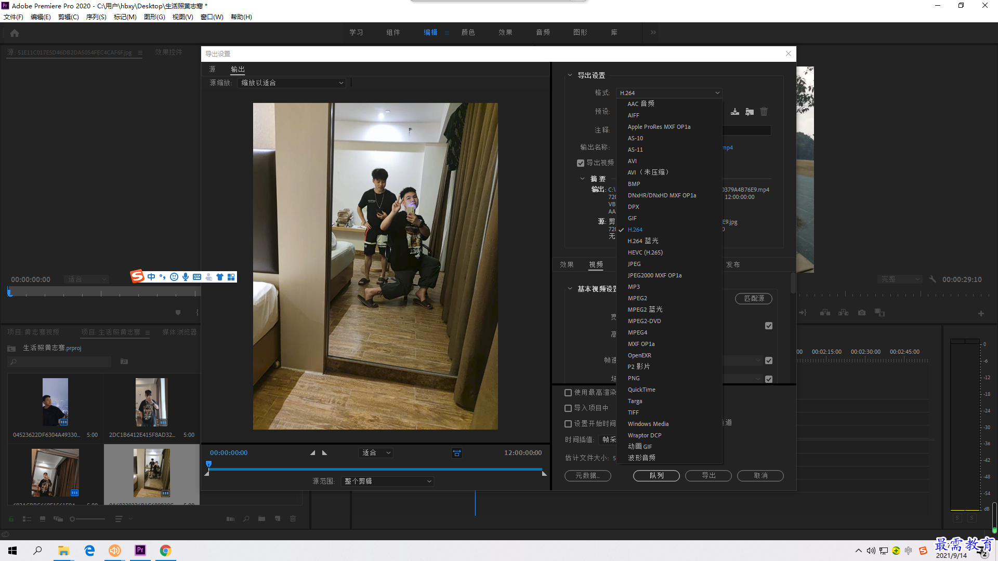Click the Home icon in workspace bar
The width and height of the screenshot is (998, 561).
(x=15, y=33)
